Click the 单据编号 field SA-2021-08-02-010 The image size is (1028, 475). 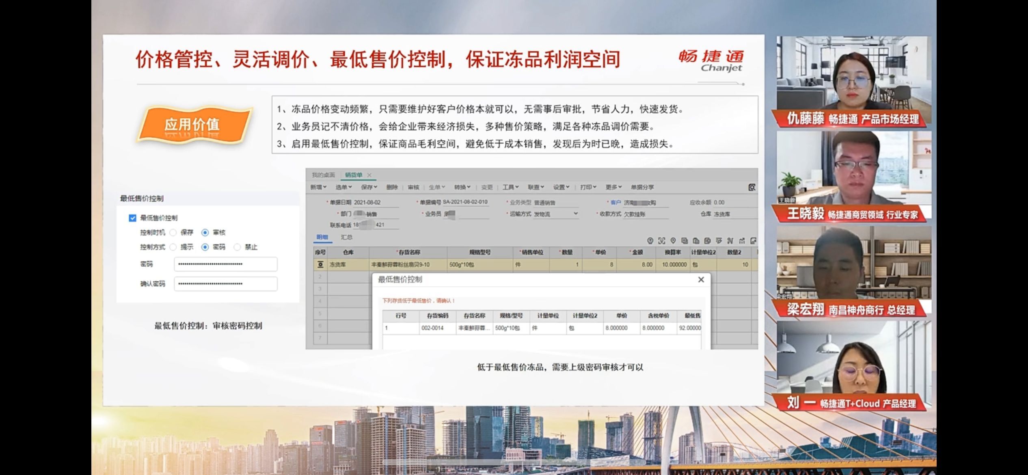pos(465,202)
